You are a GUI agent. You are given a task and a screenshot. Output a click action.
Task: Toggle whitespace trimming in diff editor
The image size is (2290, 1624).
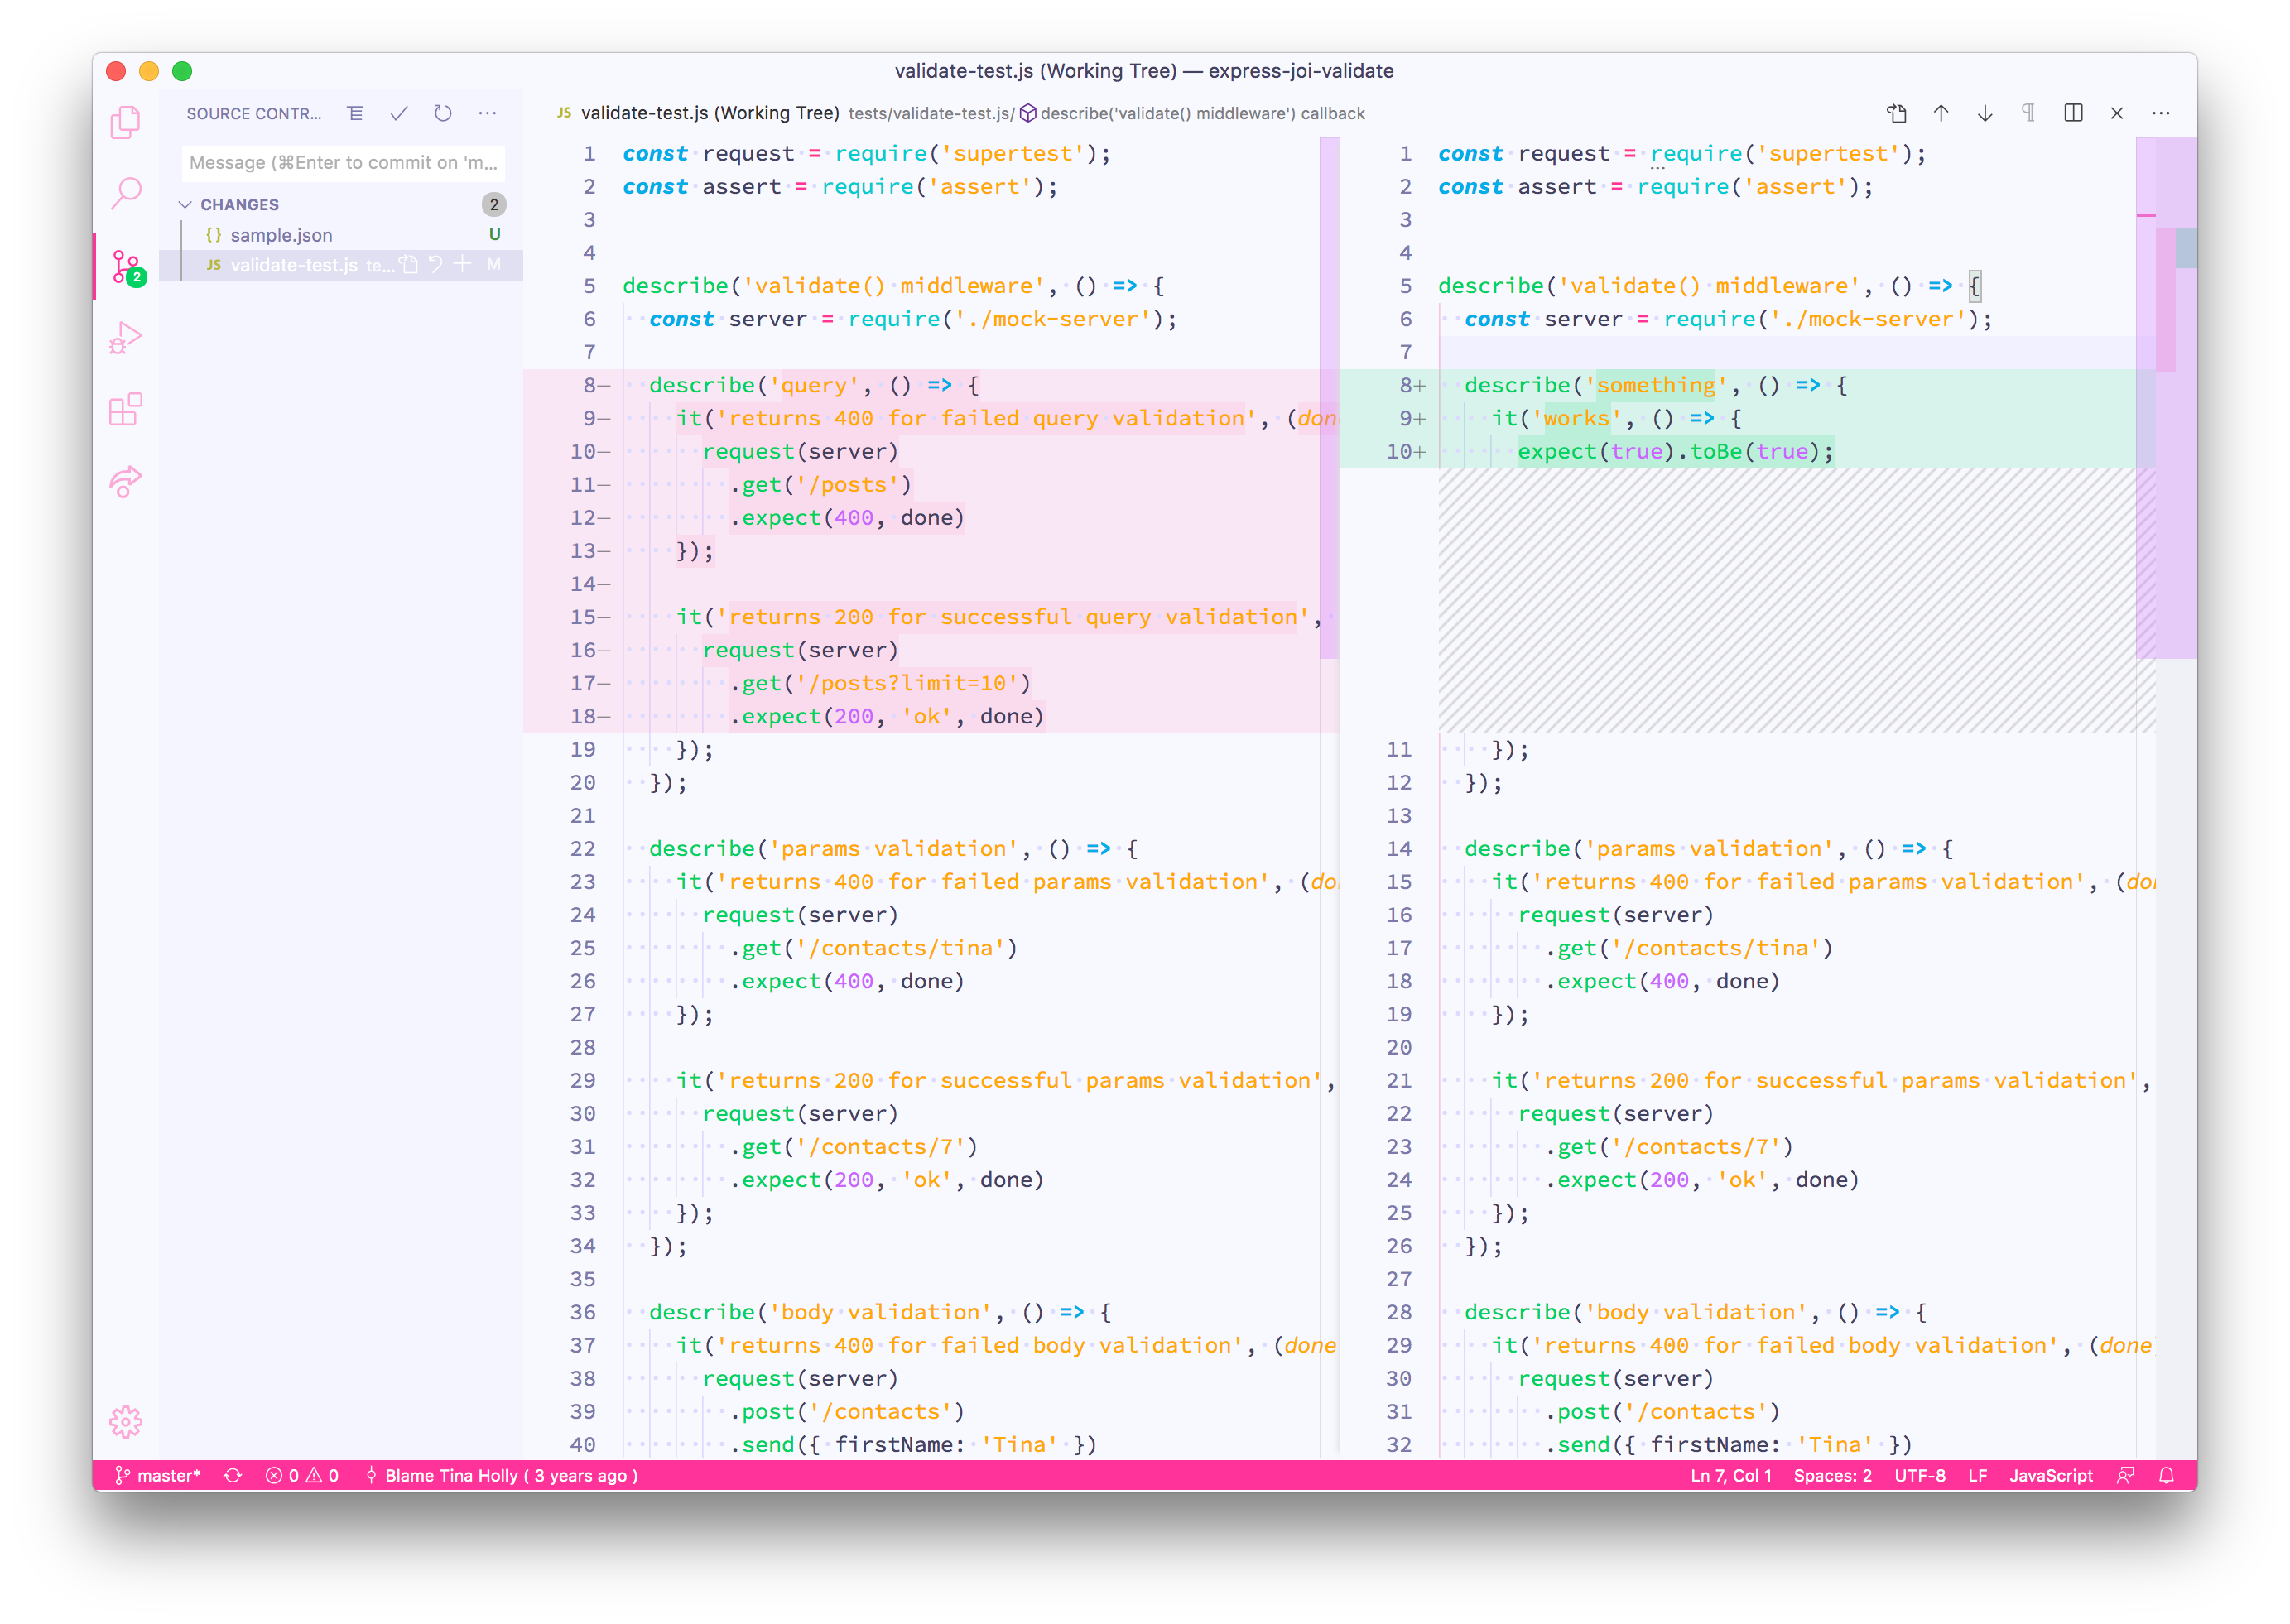pos(2028,114)
